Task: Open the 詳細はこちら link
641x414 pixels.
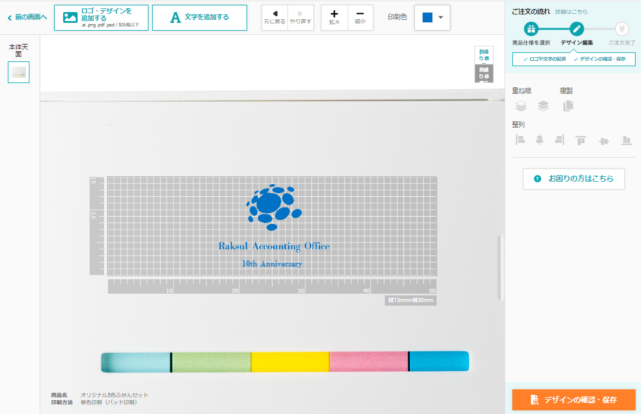Action: point(571,12)
